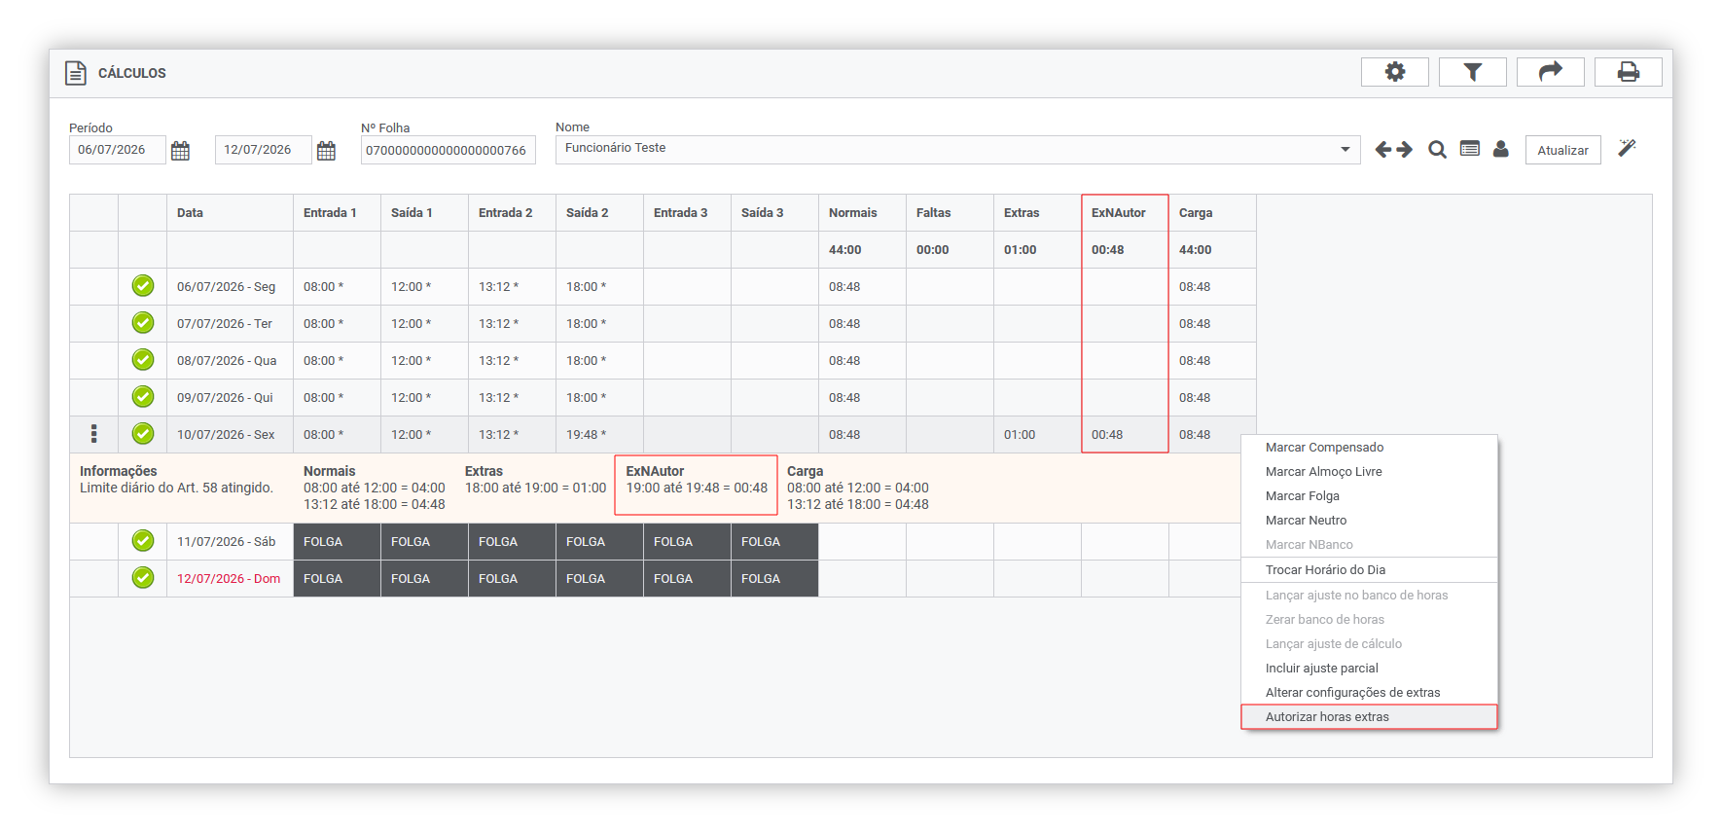The height and width of the screenshot is (833, 1722).
Task: Click the Cálculos document icon
Action: tap(75, 73)
